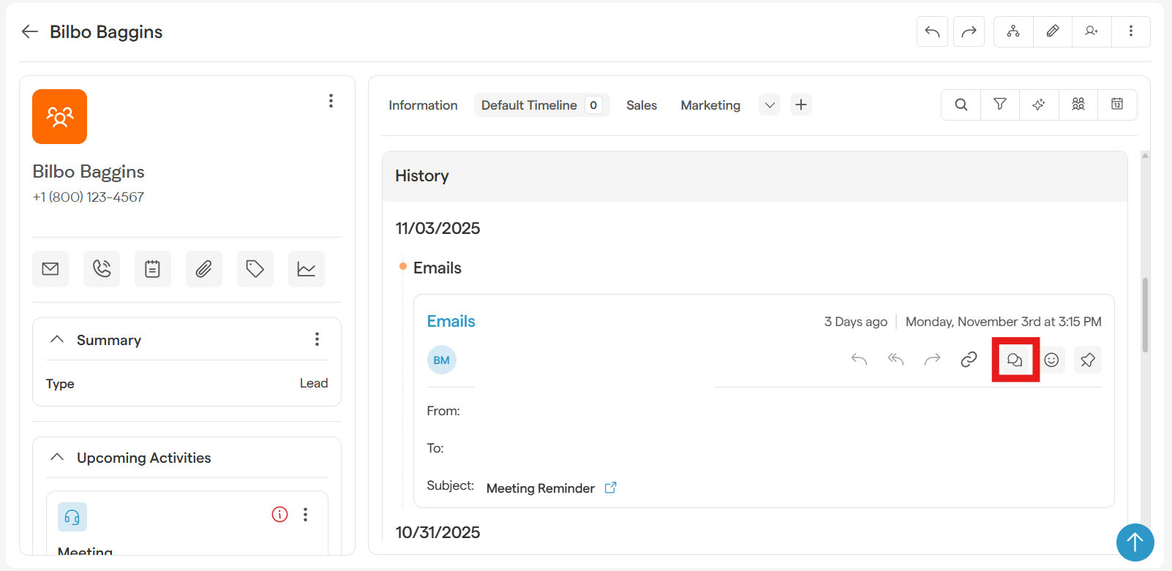Collapse the Upcoming Activities section
The height and width of the screenshot is (571, 1172).
click(x=57, y=458)
